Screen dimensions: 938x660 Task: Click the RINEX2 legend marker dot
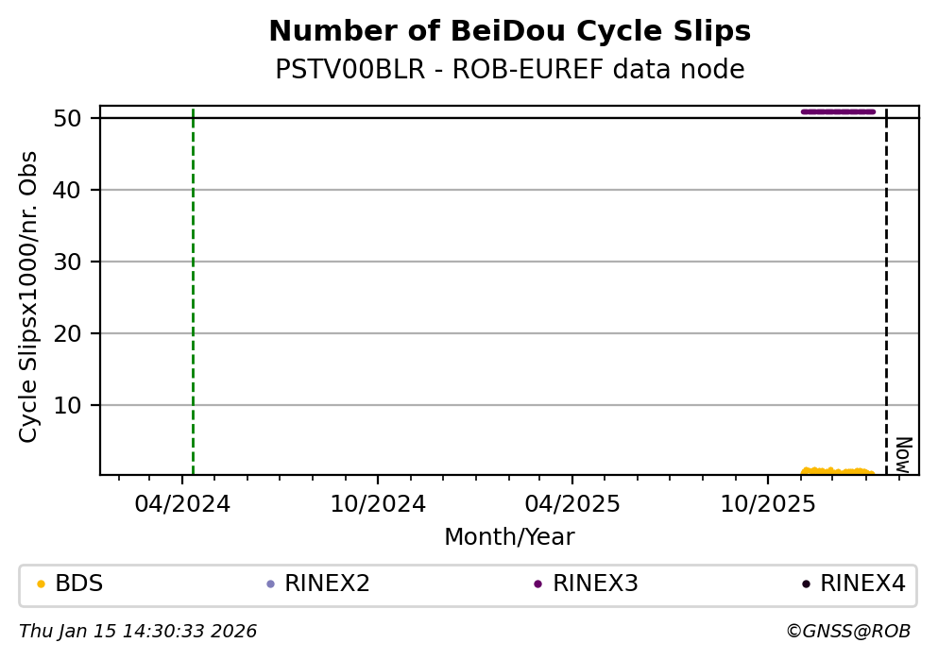[270, 584]
